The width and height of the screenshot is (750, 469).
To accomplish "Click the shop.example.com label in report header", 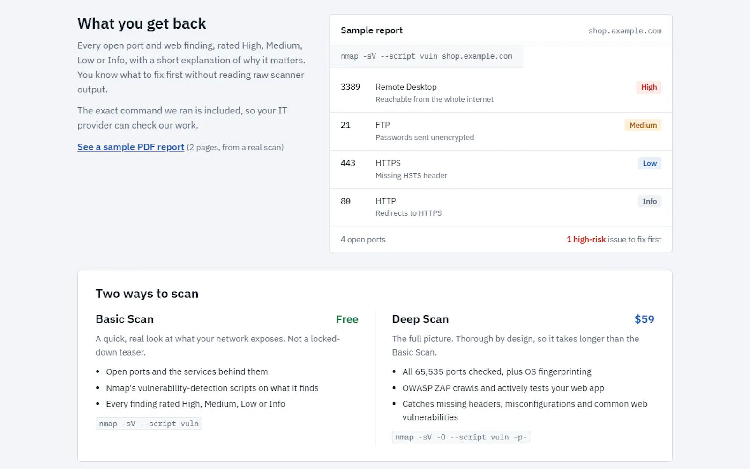I will pos(625,31).
